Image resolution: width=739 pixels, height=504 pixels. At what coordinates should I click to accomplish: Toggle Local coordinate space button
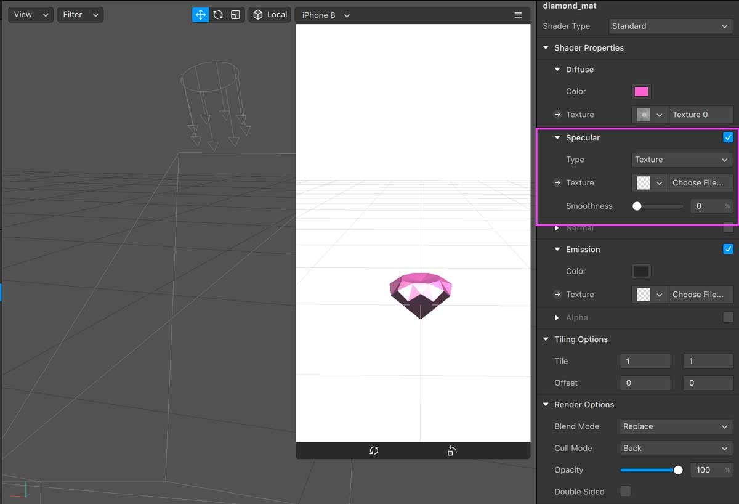point(270,15)
